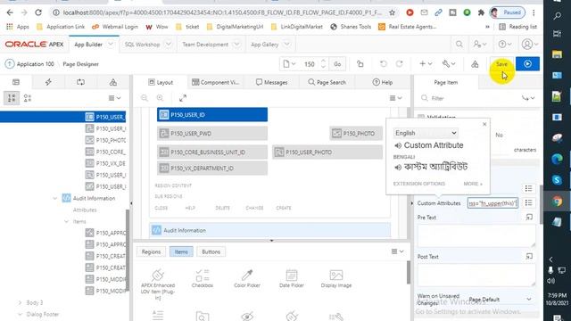
Task: Change the English language dropdown in popup
Action: (426, 133)
